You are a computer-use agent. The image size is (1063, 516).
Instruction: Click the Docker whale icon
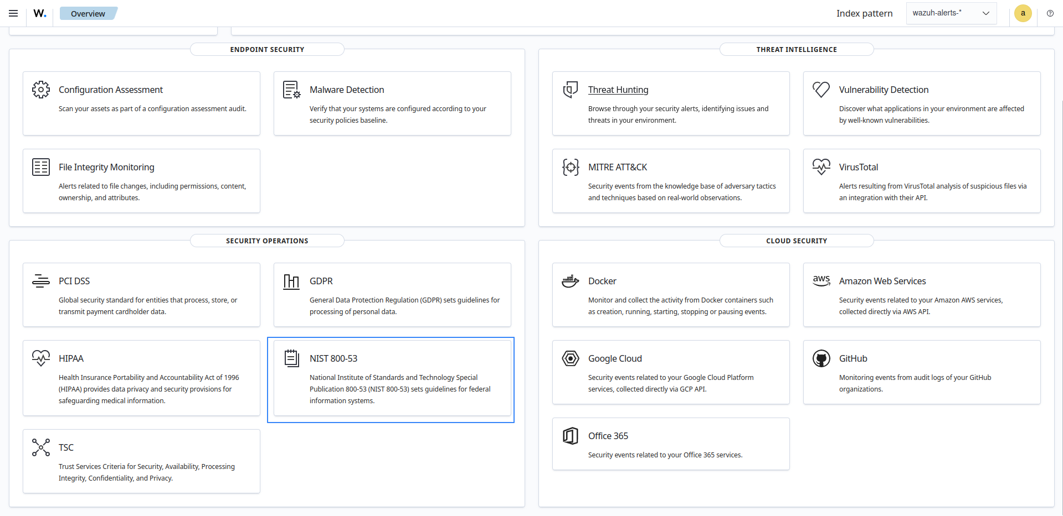click(570, 281)
